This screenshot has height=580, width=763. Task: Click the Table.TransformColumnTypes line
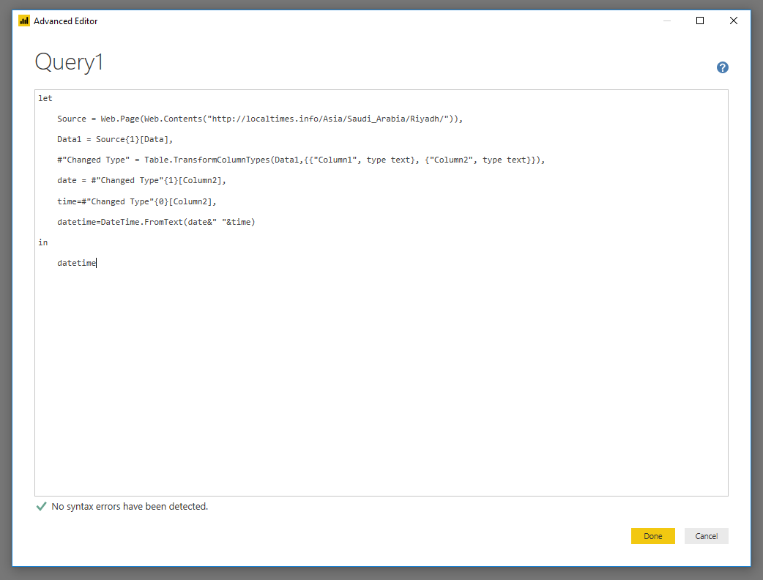click(x=301, y=160)
